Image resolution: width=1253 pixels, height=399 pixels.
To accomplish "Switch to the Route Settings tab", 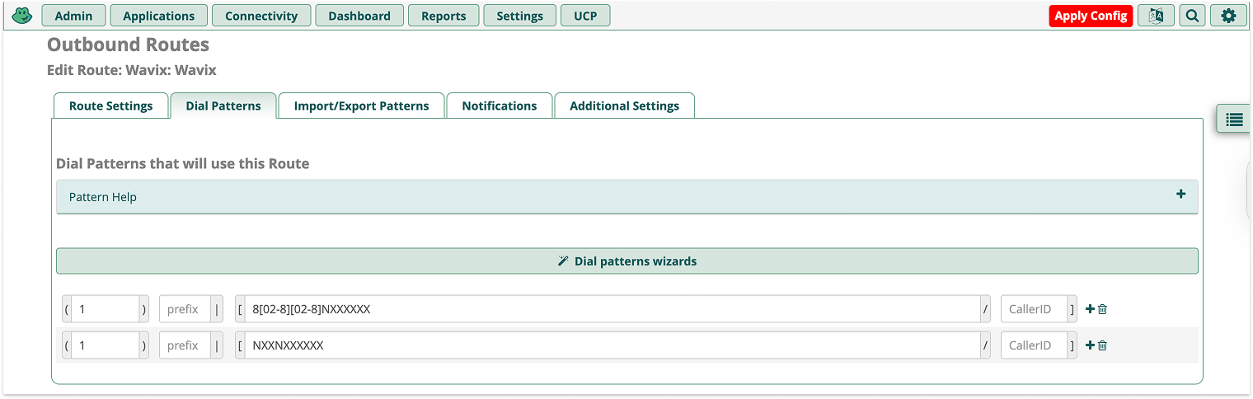I will [110, 106].
